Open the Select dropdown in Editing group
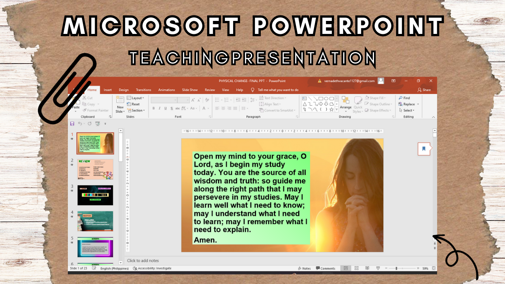This screenshot has height=284, width=505. click(407, 110)
